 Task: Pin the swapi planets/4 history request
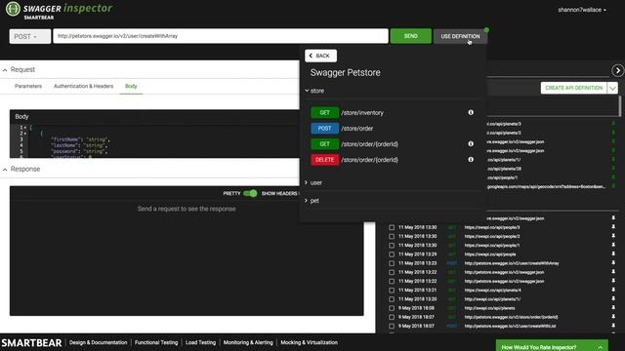coord(613,290)
